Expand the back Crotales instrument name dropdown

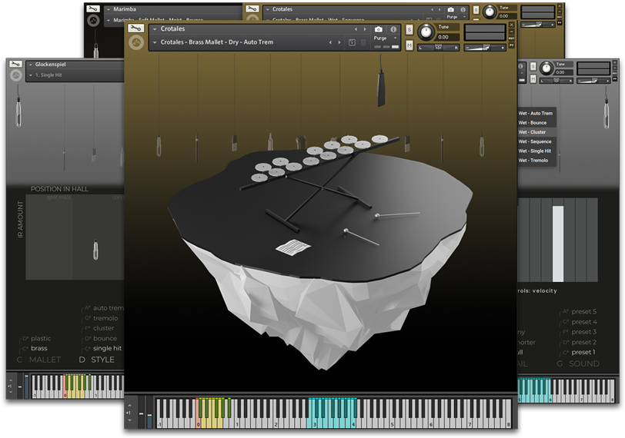point(267,9)
